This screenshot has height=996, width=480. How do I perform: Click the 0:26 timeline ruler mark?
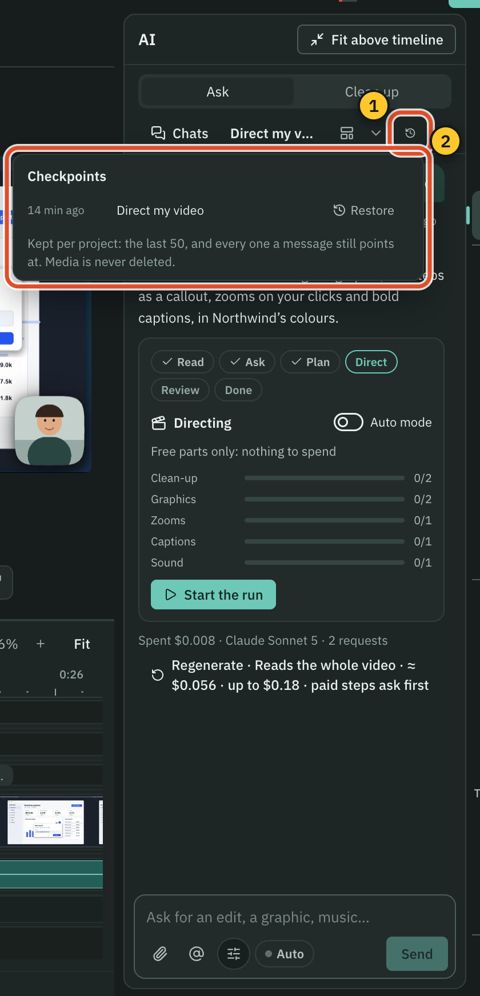coord(71,674)
